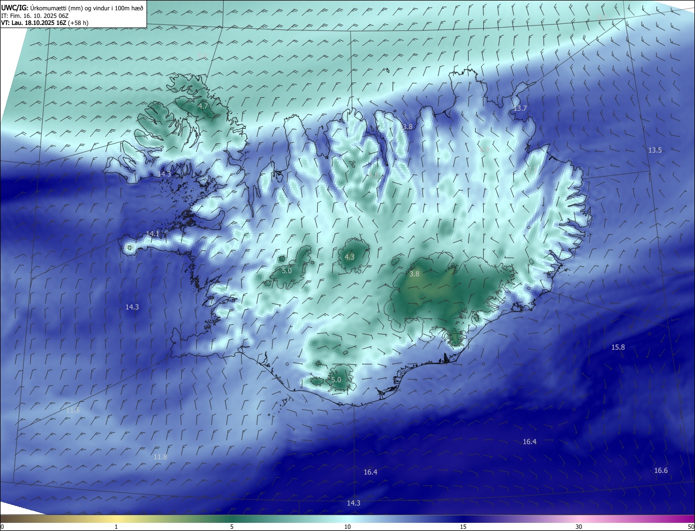Image resolution: width=695 pixels, height=531 pixels.
Task: Click the 30 label on the color scale
Action: click(x=579, y=527)
